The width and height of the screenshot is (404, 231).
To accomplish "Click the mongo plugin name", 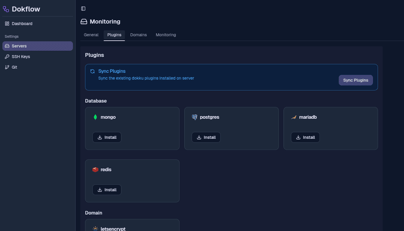I will [108, 117].
